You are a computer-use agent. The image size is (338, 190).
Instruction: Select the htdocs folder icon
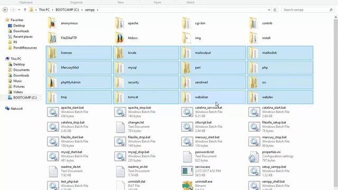120,38
